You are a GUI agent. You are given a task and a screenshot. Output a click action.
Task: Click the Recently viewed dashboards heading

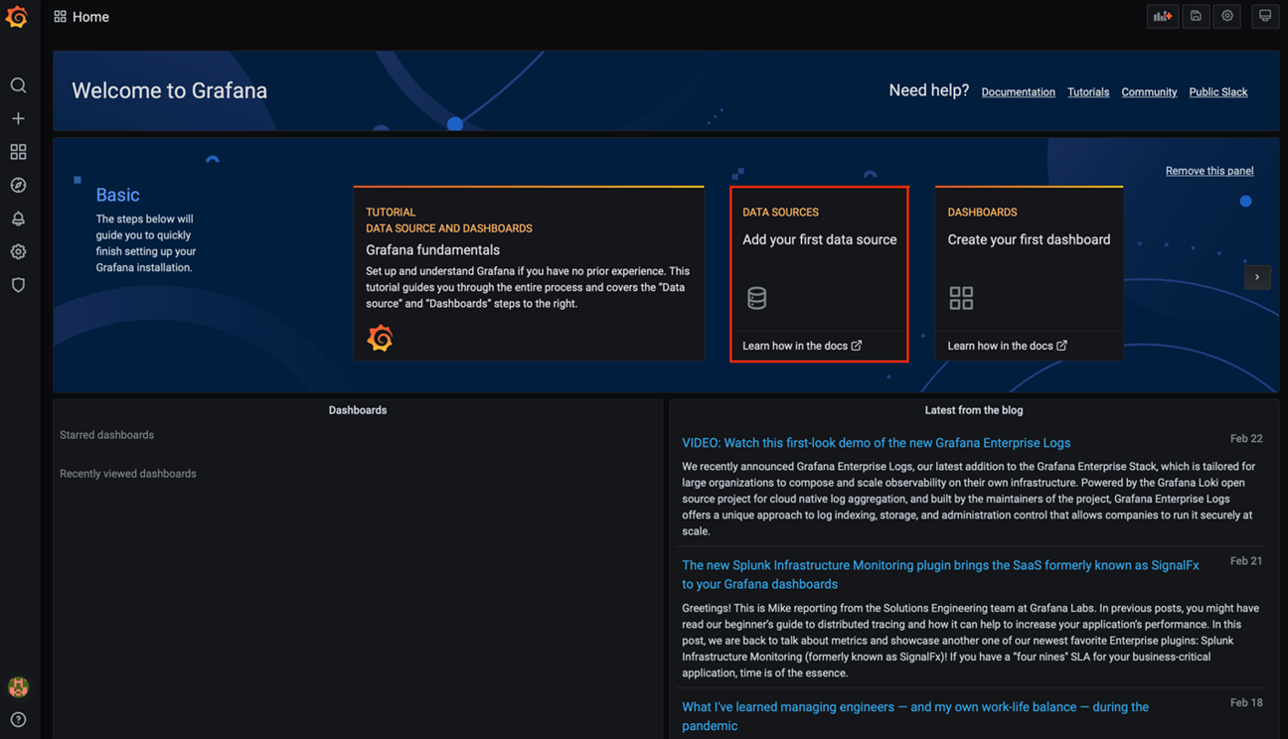[127, 474]
